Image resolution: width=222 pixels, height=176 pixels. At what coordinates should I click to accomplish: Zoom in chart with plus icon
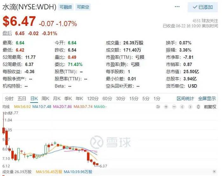coord(166,107)
